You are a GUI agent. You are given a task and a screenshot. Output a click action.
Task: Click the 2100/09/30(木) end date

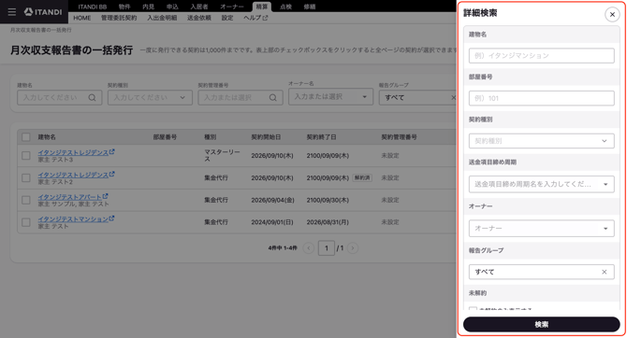click(x=328, y=200)
